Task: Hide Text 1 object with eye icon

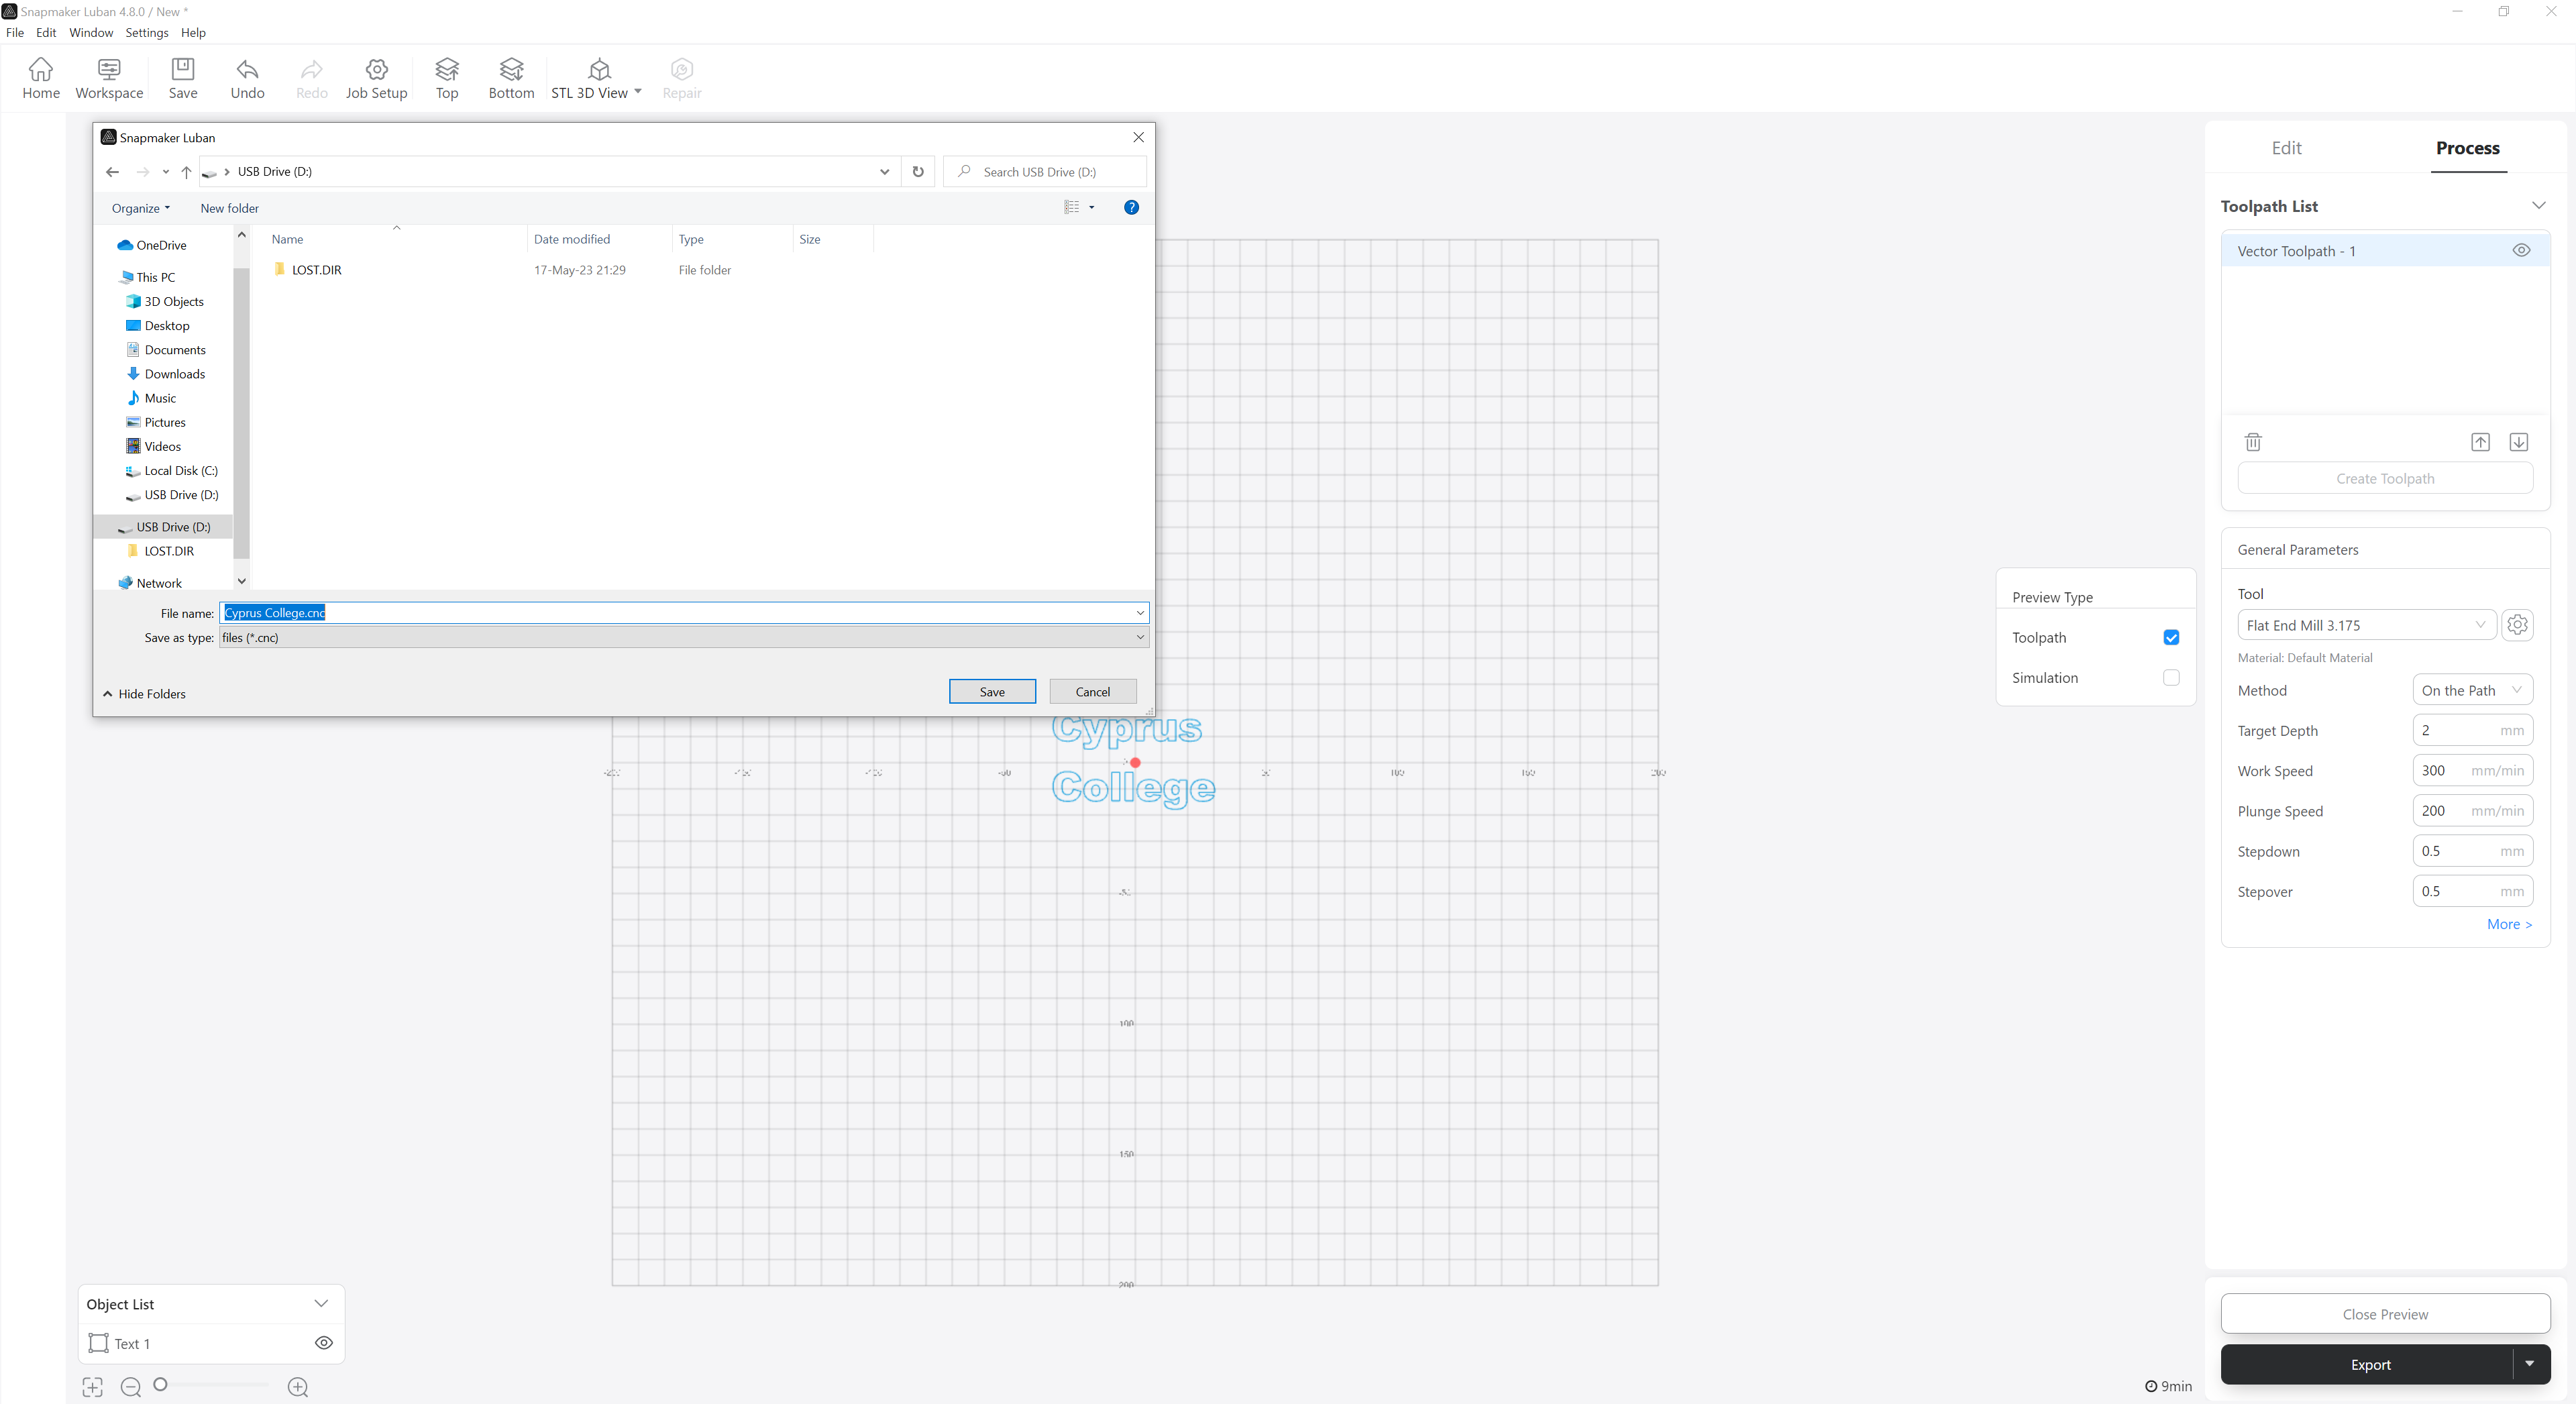Action: click(x=324, y=1343)
